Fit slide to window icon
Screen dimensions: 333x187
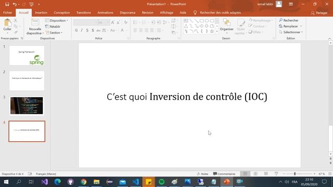coord(330,173)
